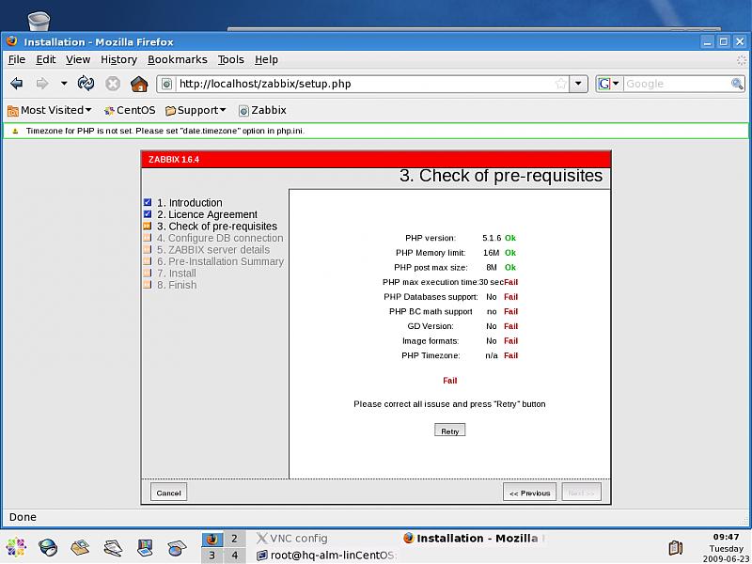Image resolution: width=752 pixels, height=564 pixels.
Task: Click the marker beside 8. Finish
Action: 148,285
